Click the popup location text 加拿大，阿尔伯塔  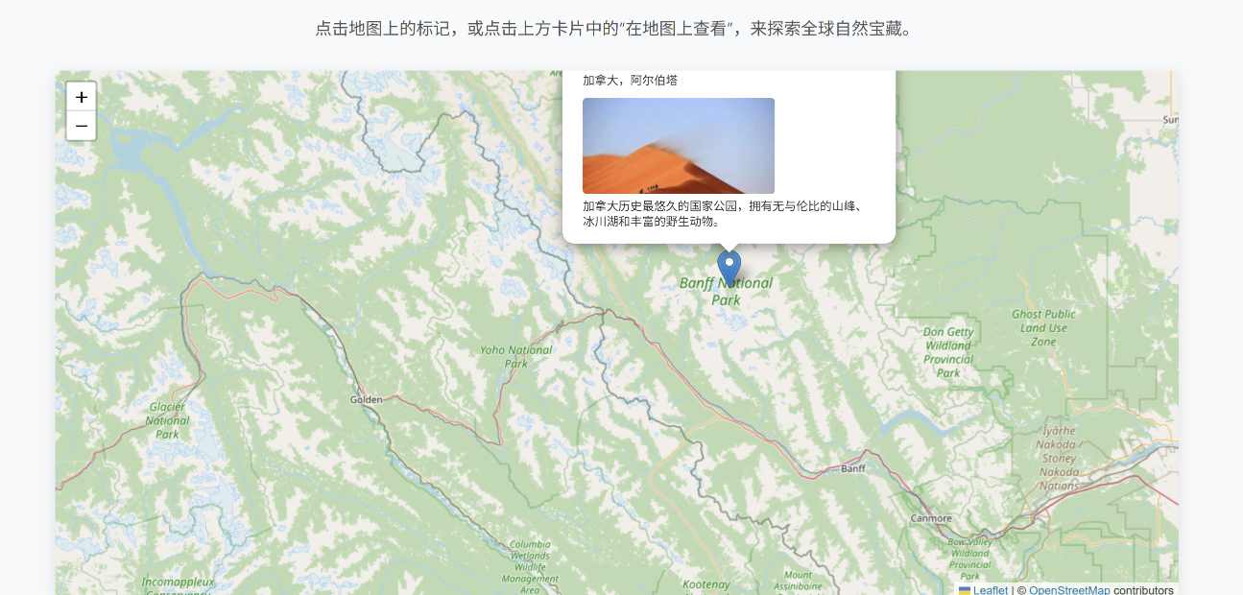click(x=630, y=81)
